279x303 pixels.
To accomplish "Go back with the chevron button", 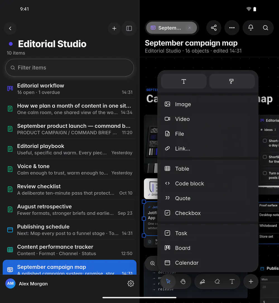I will click(10, 28).
